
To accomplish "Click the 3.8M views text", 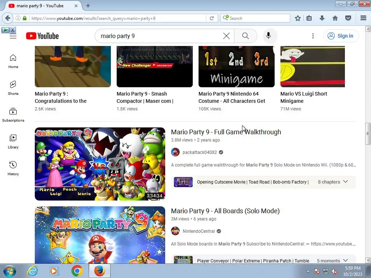I will pos(182,140).
